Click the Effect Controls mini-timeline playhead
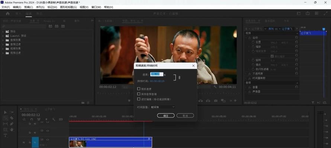The image size is (331, 148). [324, 29]
